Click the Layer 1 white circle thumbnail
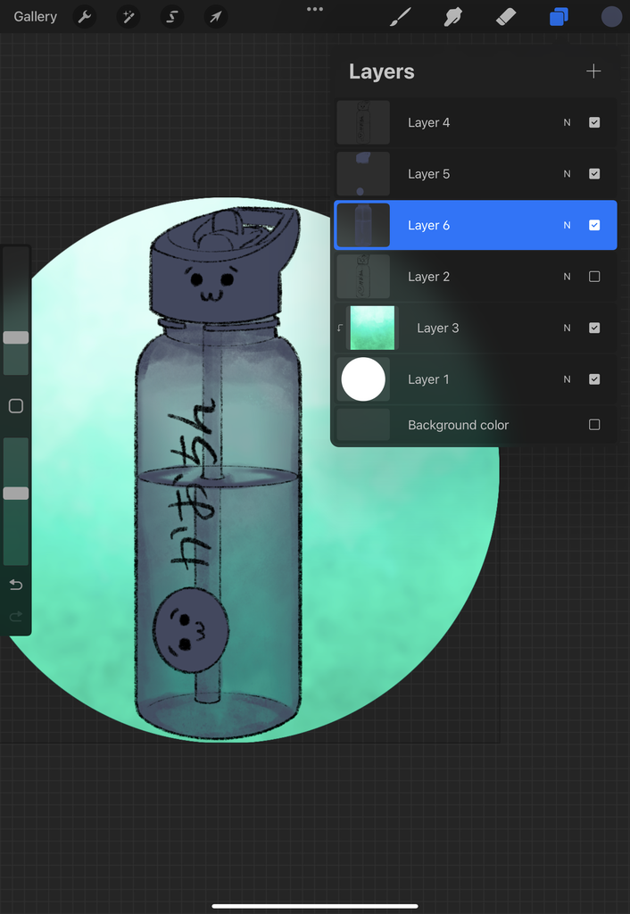 pyautogui.click(x=363, y=379)
